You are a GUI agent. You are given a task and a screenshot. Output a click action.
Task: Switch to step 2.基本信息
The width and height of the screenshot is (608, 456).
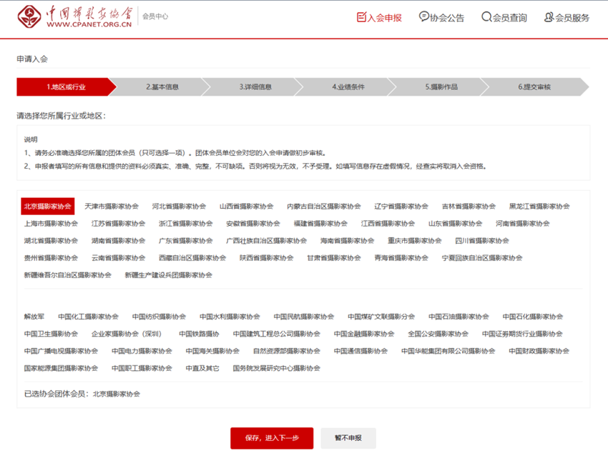pos(162,86)
